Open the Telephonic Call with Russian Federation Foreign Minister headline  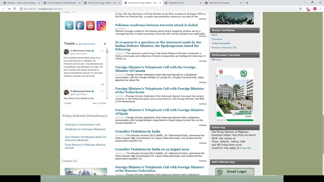(159, 169)
